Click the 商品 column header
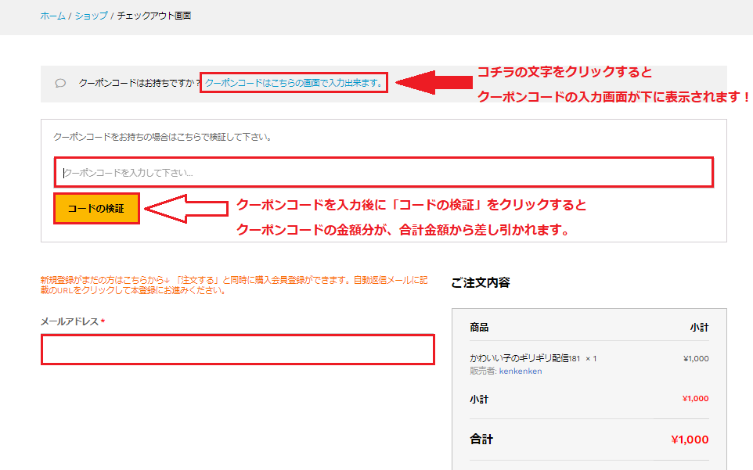 [479, 327]
